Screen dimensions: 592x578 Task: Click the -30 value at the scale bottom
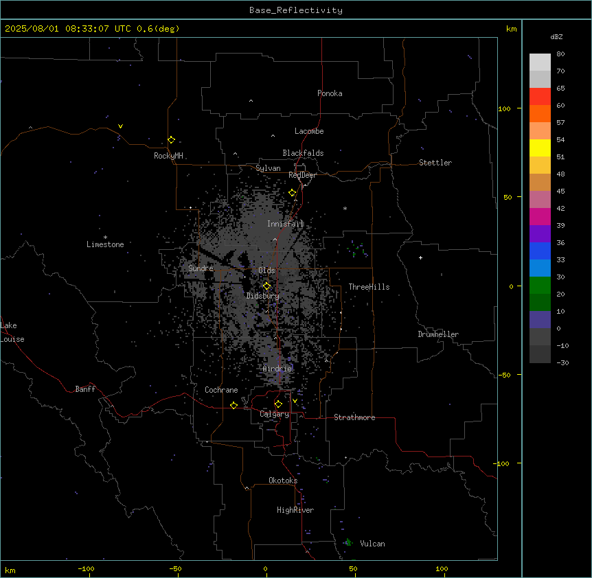(562, 362)
